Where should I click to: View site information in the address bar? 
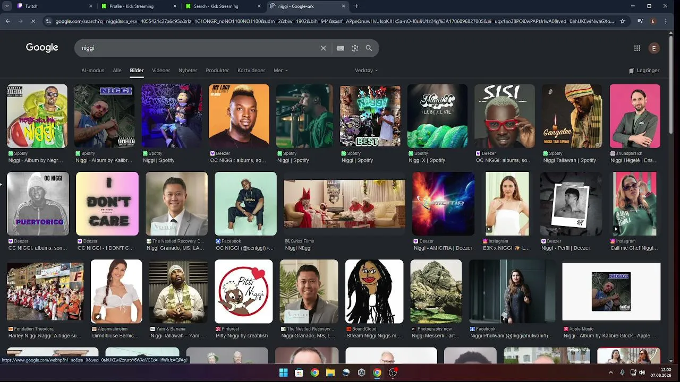[x=48, y=21]
